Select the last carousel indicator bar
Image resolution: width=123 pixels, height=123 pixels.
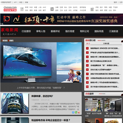point(55,84)
